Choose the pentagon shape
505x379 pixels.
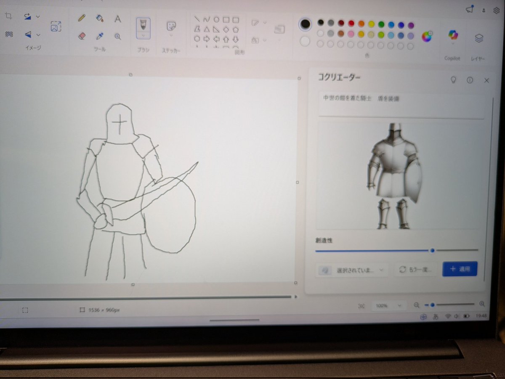[x=236, y=29]
